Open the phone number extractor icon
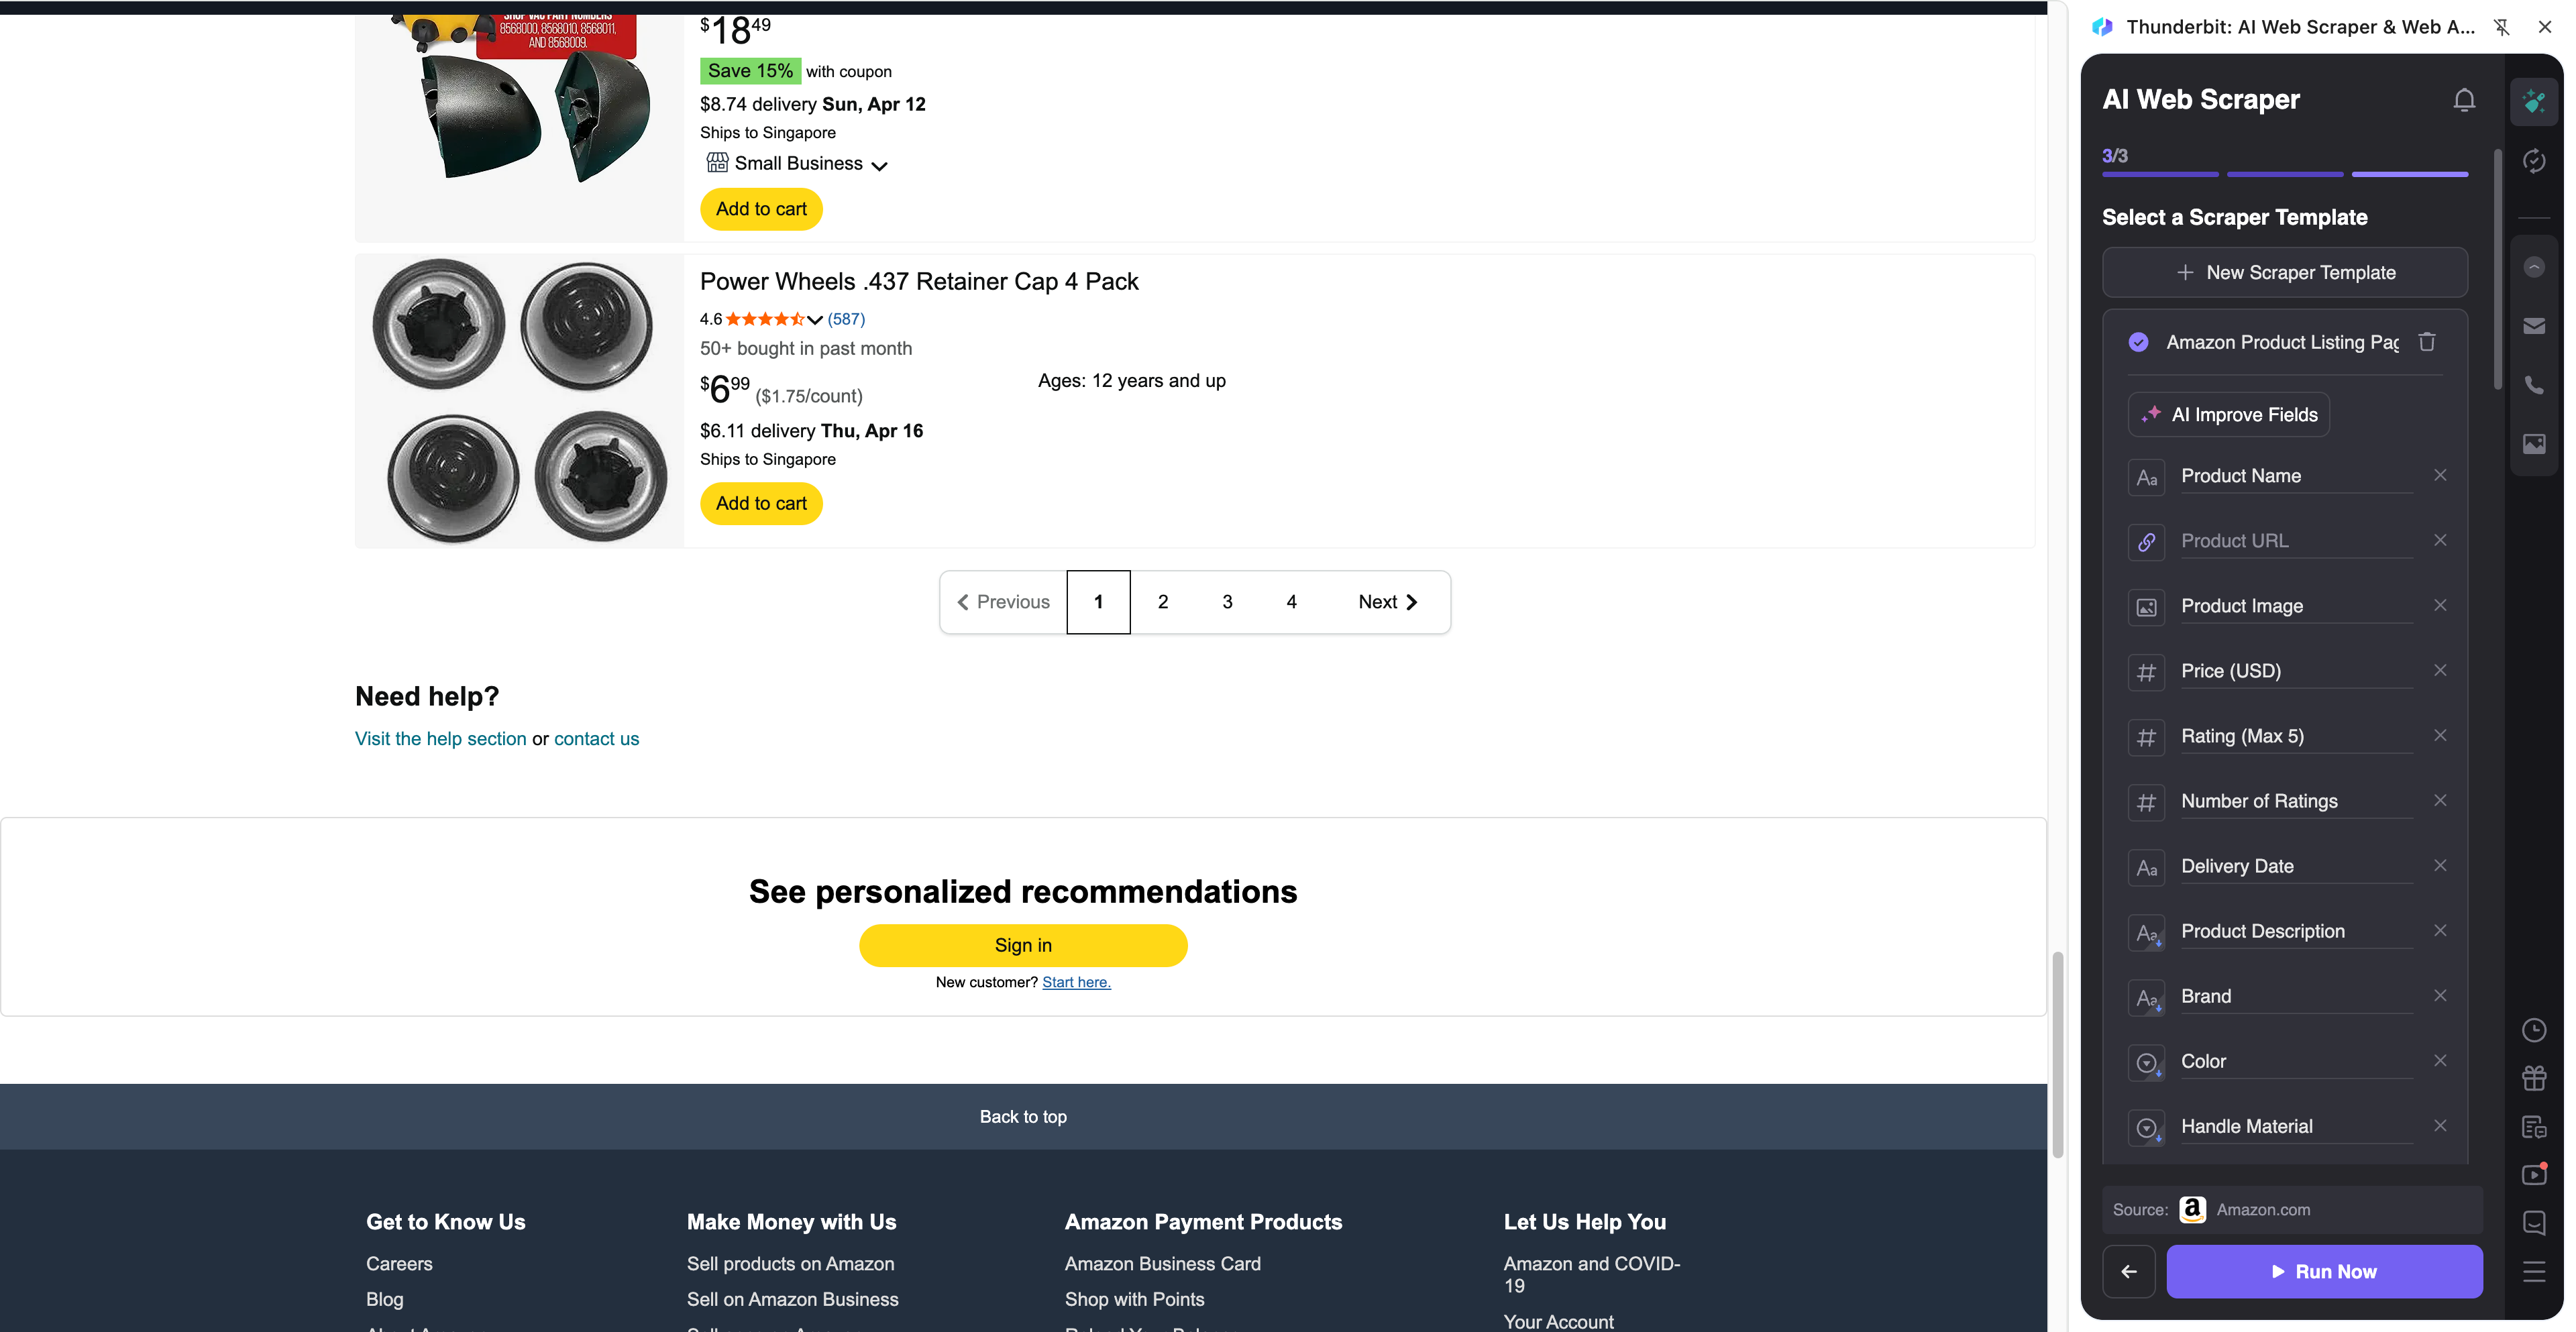 pos(2533,385)
